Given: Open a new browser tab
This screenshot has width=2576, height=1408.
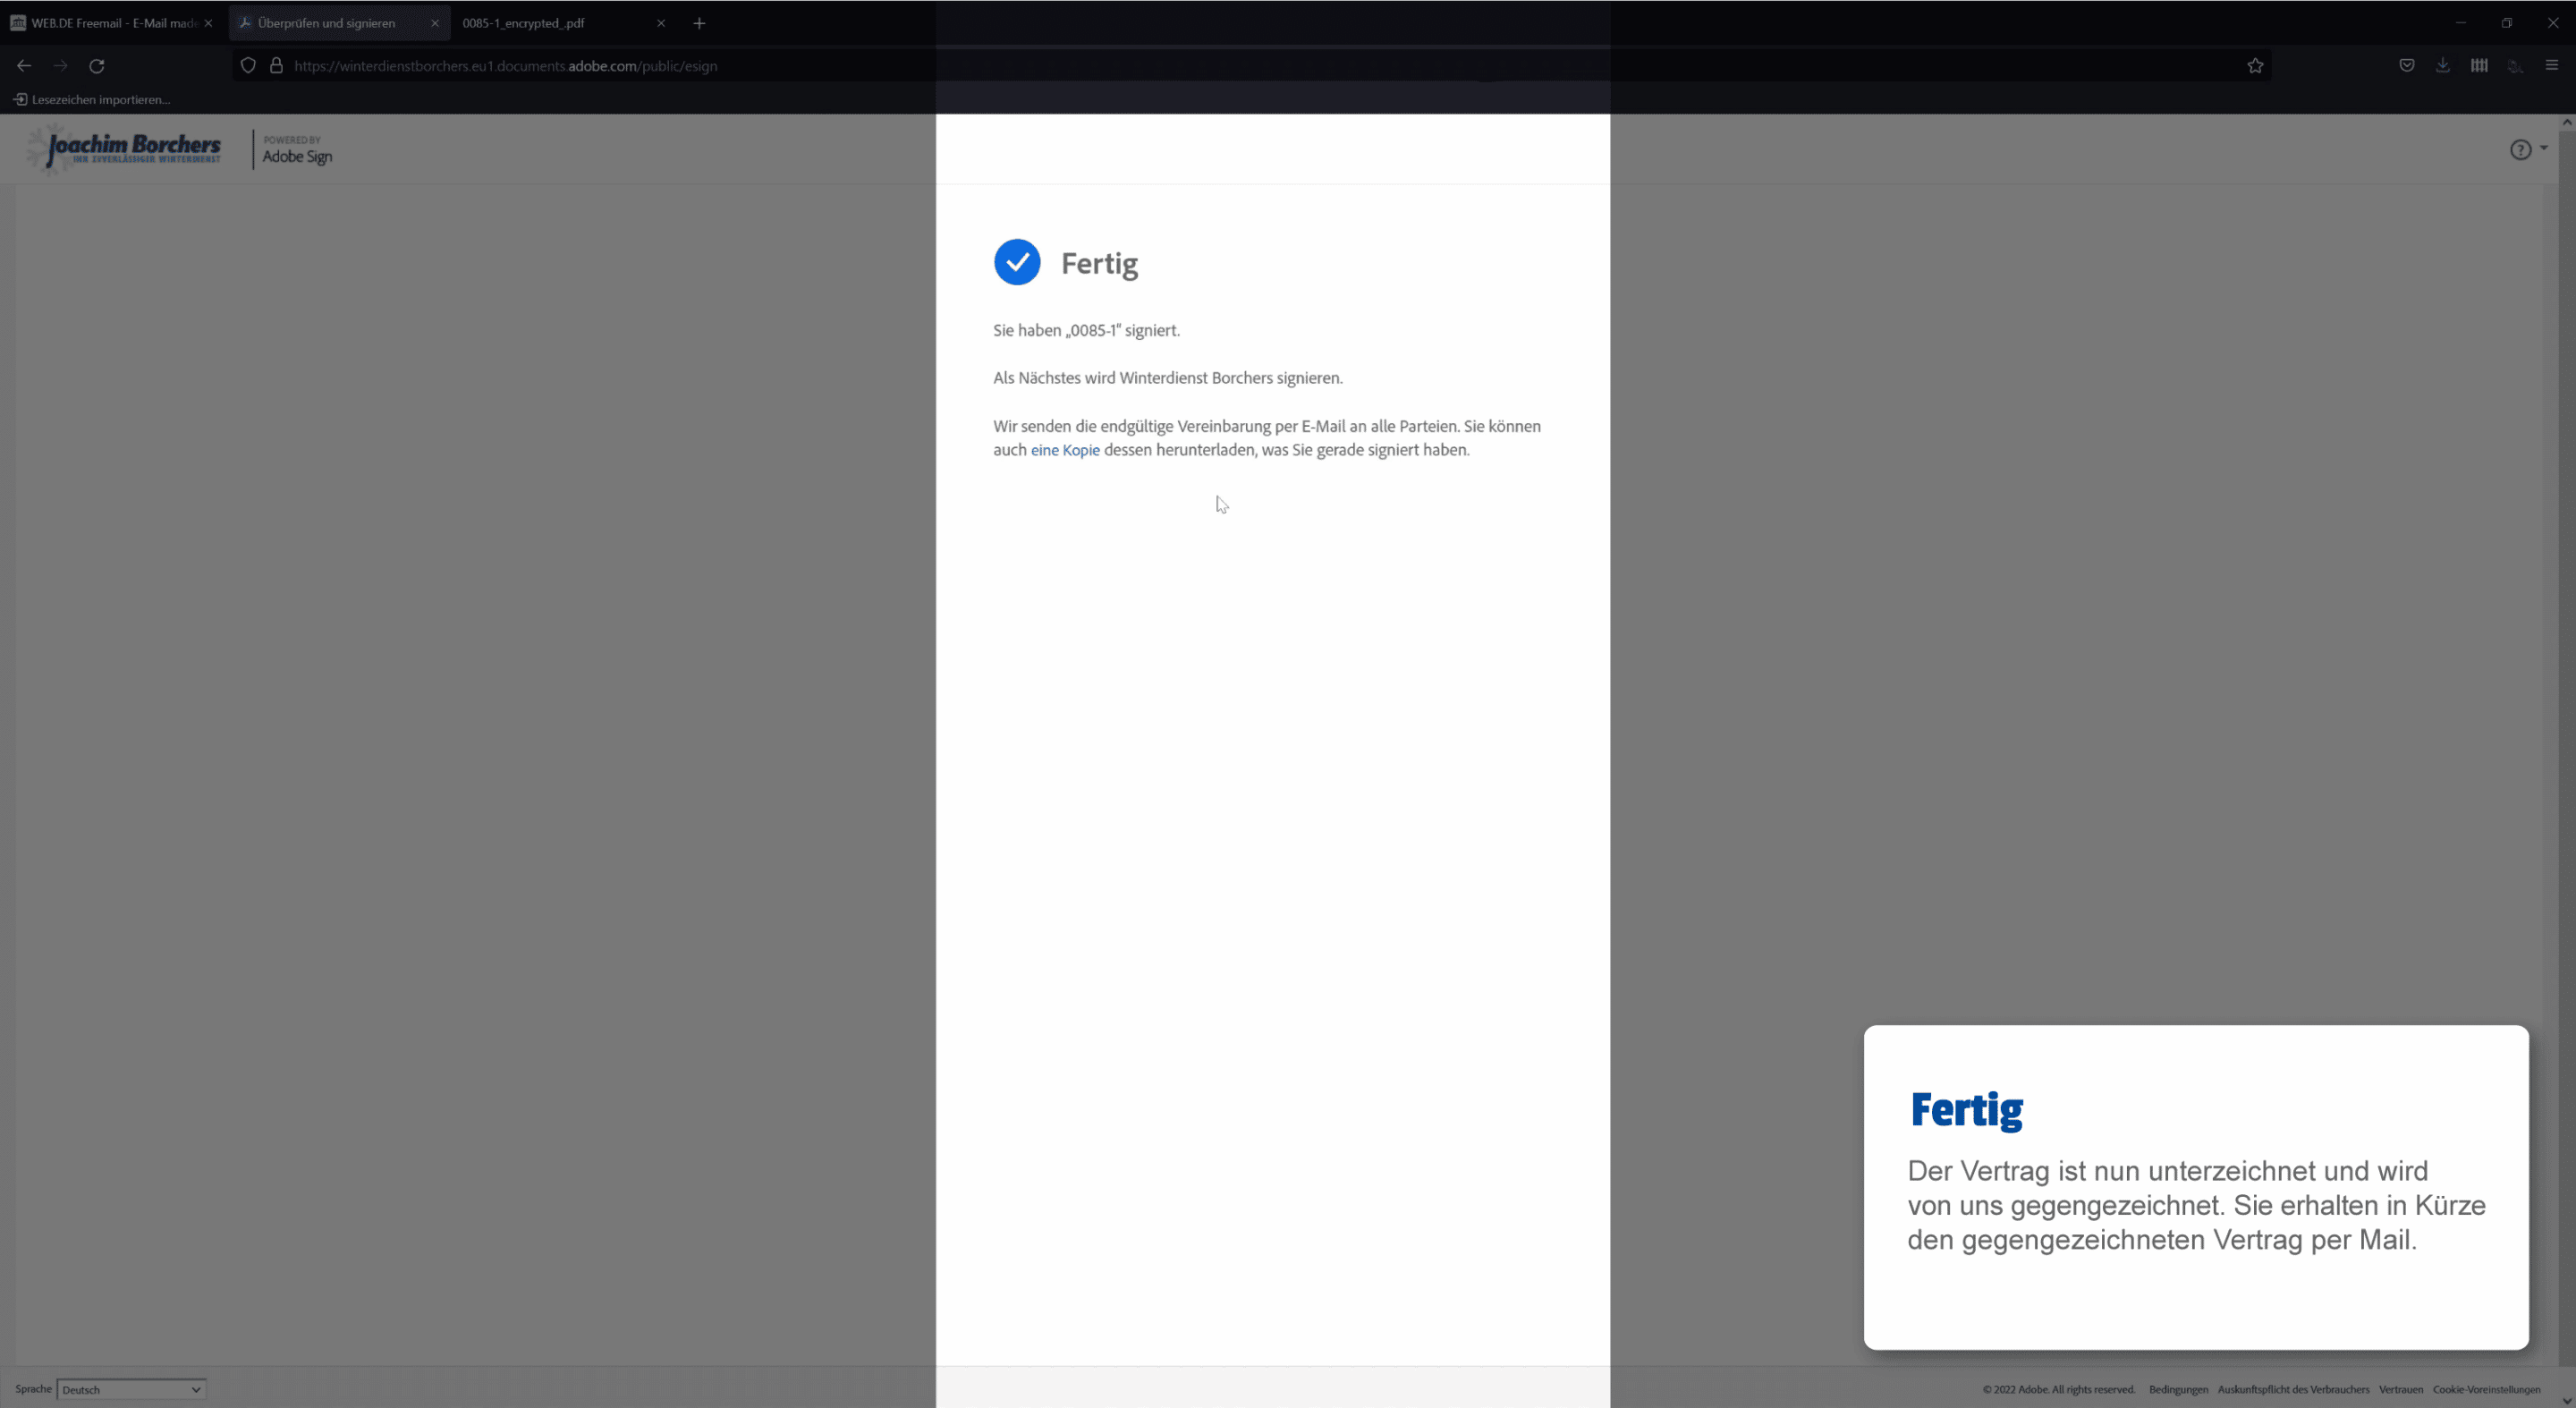Looking at the screenshot, I should pyautogui.click(x=699, y=23).
